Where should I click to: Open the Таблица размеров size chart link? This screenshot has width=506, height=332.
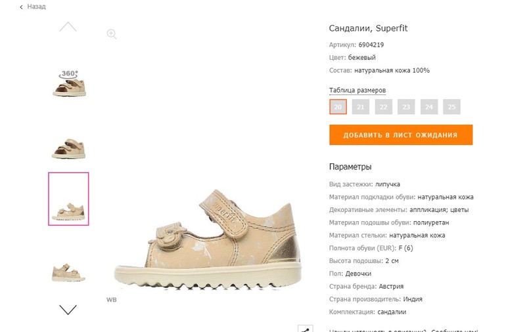pyautogui.click(x=357, y=91)
